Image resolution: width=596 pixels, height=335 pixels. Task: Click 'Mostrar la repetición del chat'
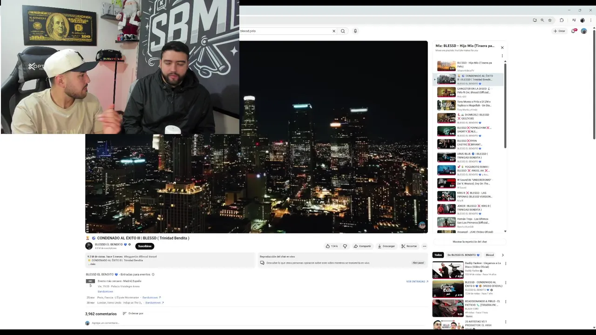pos(469,242)
